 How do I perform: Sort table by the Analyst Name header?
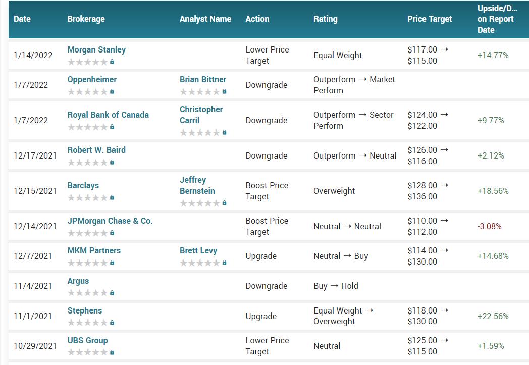pyautogui.click(x=205, y=19)
